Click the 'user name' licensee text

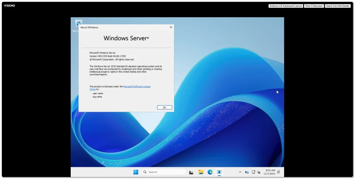tap(98, 93)
